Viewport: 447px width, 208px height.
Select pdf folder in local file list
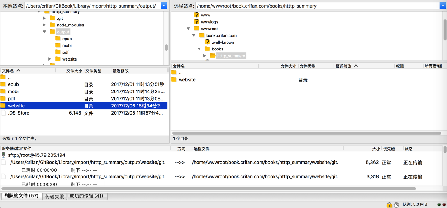(84, 99)
